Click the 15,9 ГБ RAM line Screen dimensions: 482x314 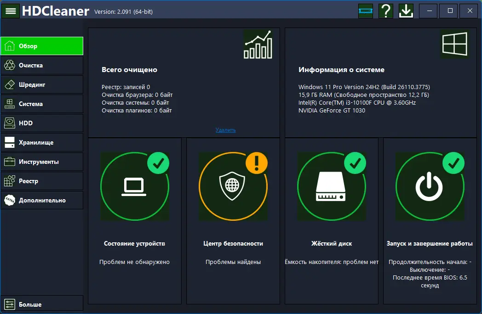(364, 95)
